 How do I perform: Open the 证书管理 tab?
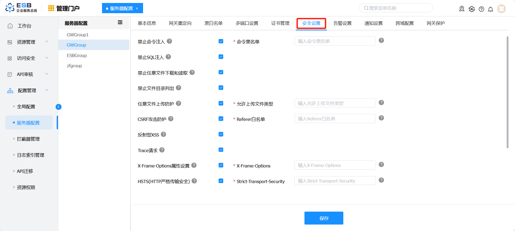point(280,23)
